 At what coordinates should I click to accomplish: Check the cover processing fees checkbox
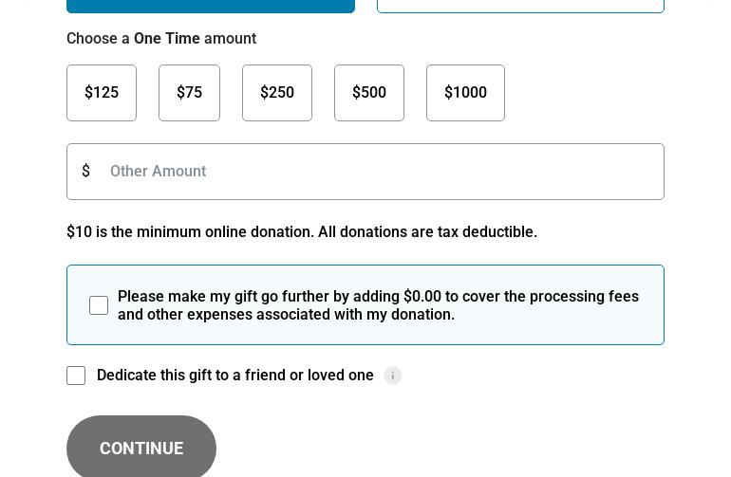point(99,305)
